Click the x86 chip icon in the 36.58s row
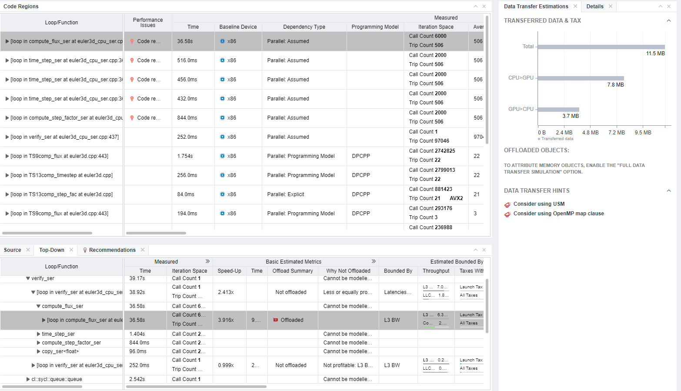The height and width of the screenshot is (391, 681). tap(222, 41)
